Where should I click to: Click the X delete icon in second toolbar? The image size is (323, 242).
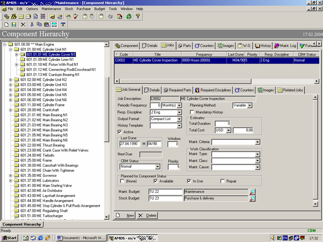[x=23, y=25]
